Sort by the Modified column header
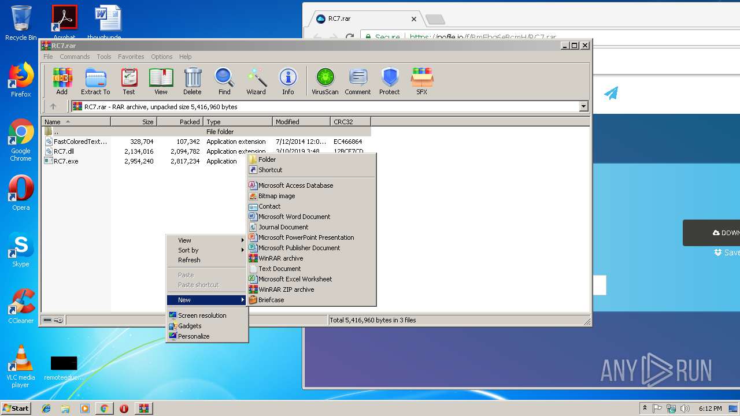Image resolution: width=740 pixels, height=416 pixels. pos(302,122)
